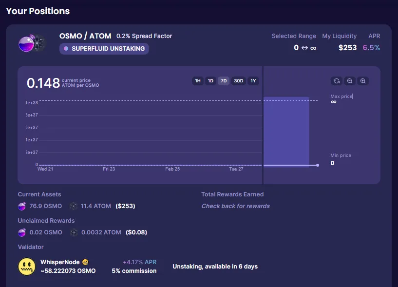This screenshot has height=287, width=398.
Task: Zoom out the price chart
Action: [350, 81]
